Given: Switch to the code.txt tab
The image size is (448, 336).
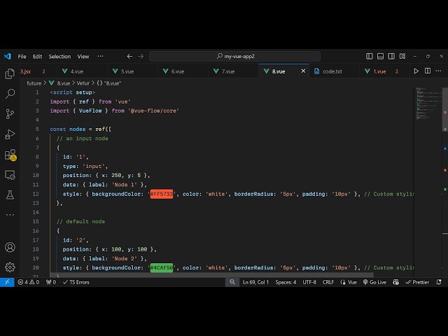Looking at the screenshot, I should (x=332, y=71).
